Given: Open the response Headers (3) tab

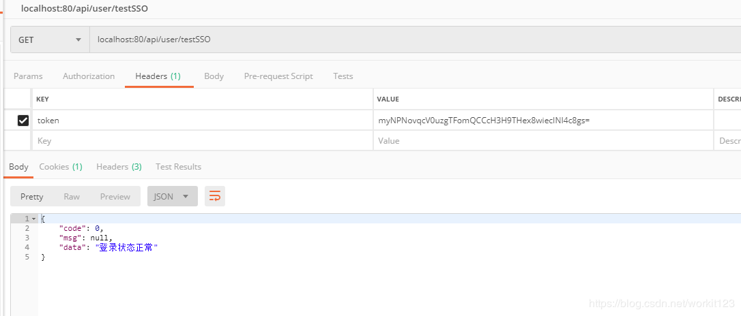Looking at the screenshot, I should coord(119,167).
